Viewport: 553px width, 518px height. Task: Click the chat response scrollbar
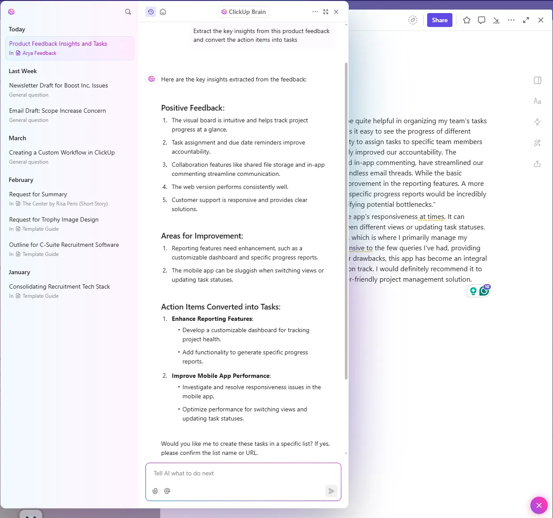click(346, 221)
